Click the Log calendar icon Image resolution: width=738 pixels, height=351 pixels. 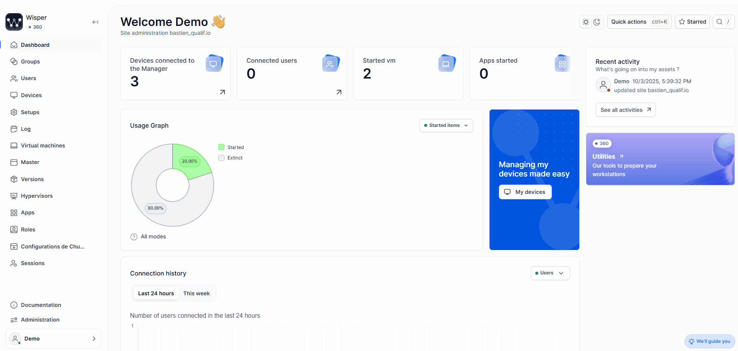(14, 129)
